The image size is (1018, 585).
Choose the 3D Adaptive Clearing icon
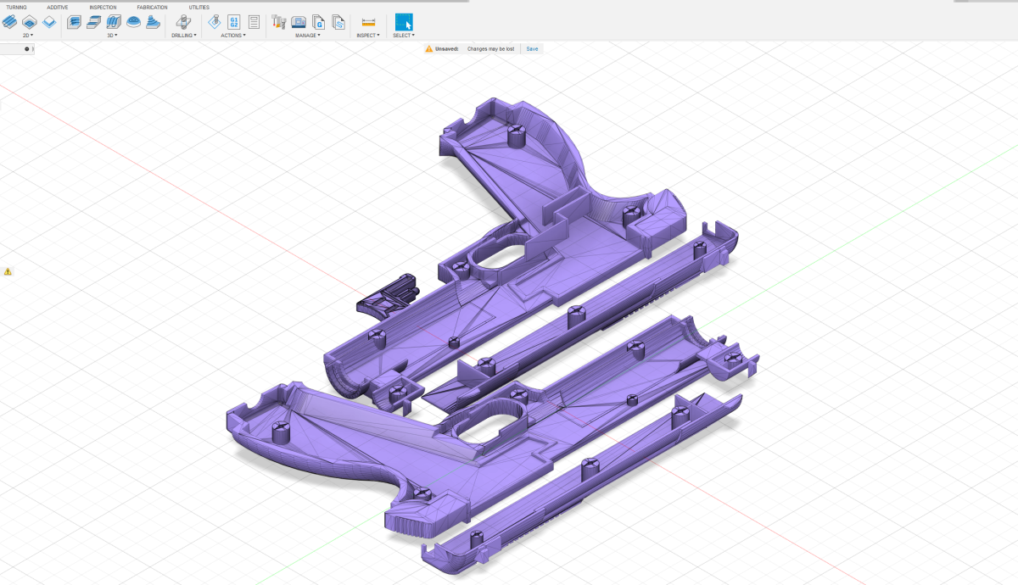[75, 22]
